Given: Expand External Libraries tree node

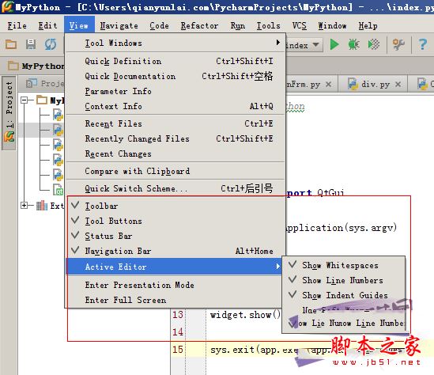Looking at the screenshot, I should [25, 205].
